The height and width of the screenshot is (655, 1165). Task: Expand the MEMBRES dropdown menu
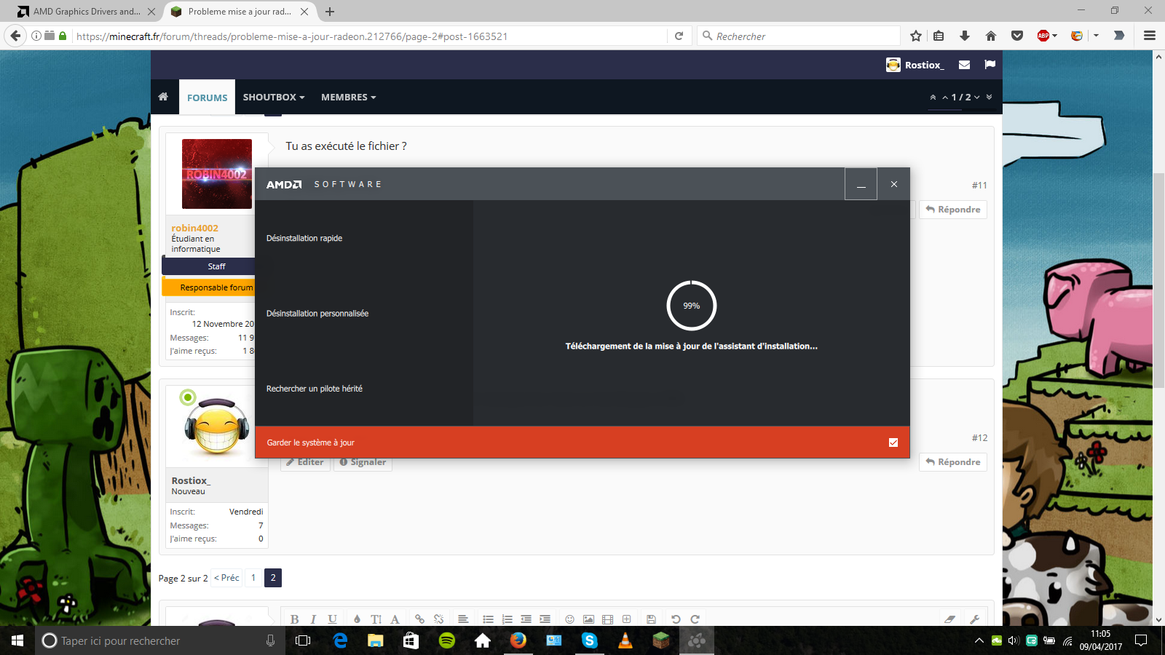(348, 97)
